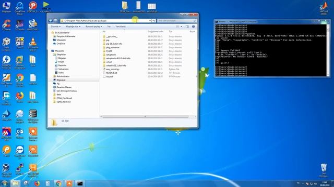Viewport: 334px width, 187px height.
Task: Click the Explorer taskbar button
Action: pyautogui.click(x=15, y=183)
